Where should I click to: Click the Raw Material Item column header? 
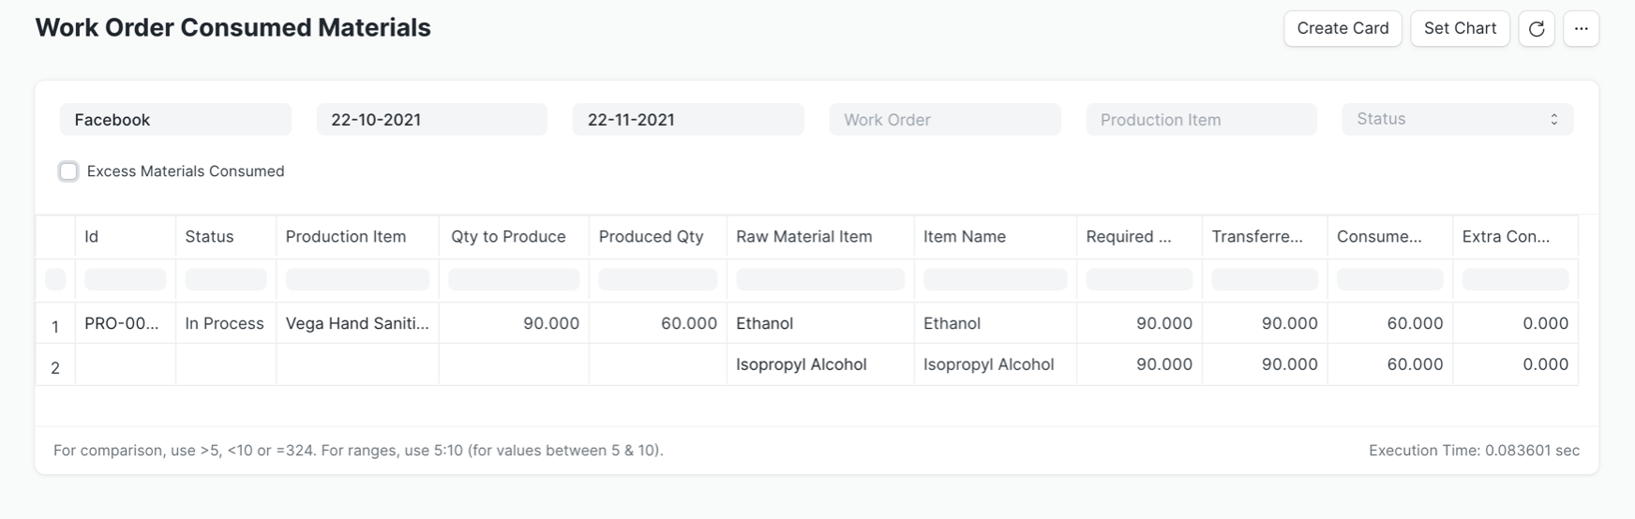803,237
